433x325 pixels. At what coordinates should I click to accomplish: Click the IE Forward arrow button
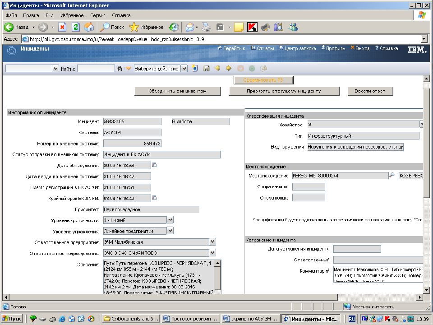43,27
